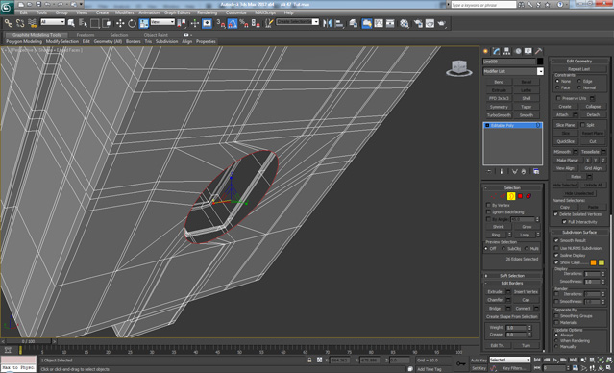
Task: Select the Border sub-object level icon
Action: [x=511, y=196]
